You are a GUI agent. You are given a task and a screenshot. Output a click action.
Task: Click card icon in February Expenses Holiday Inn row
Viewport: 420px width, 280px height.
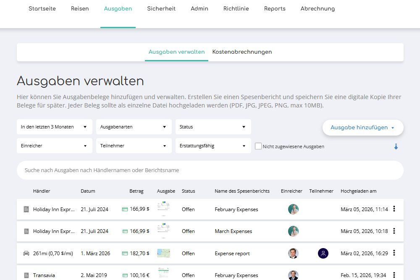[125, 209]
